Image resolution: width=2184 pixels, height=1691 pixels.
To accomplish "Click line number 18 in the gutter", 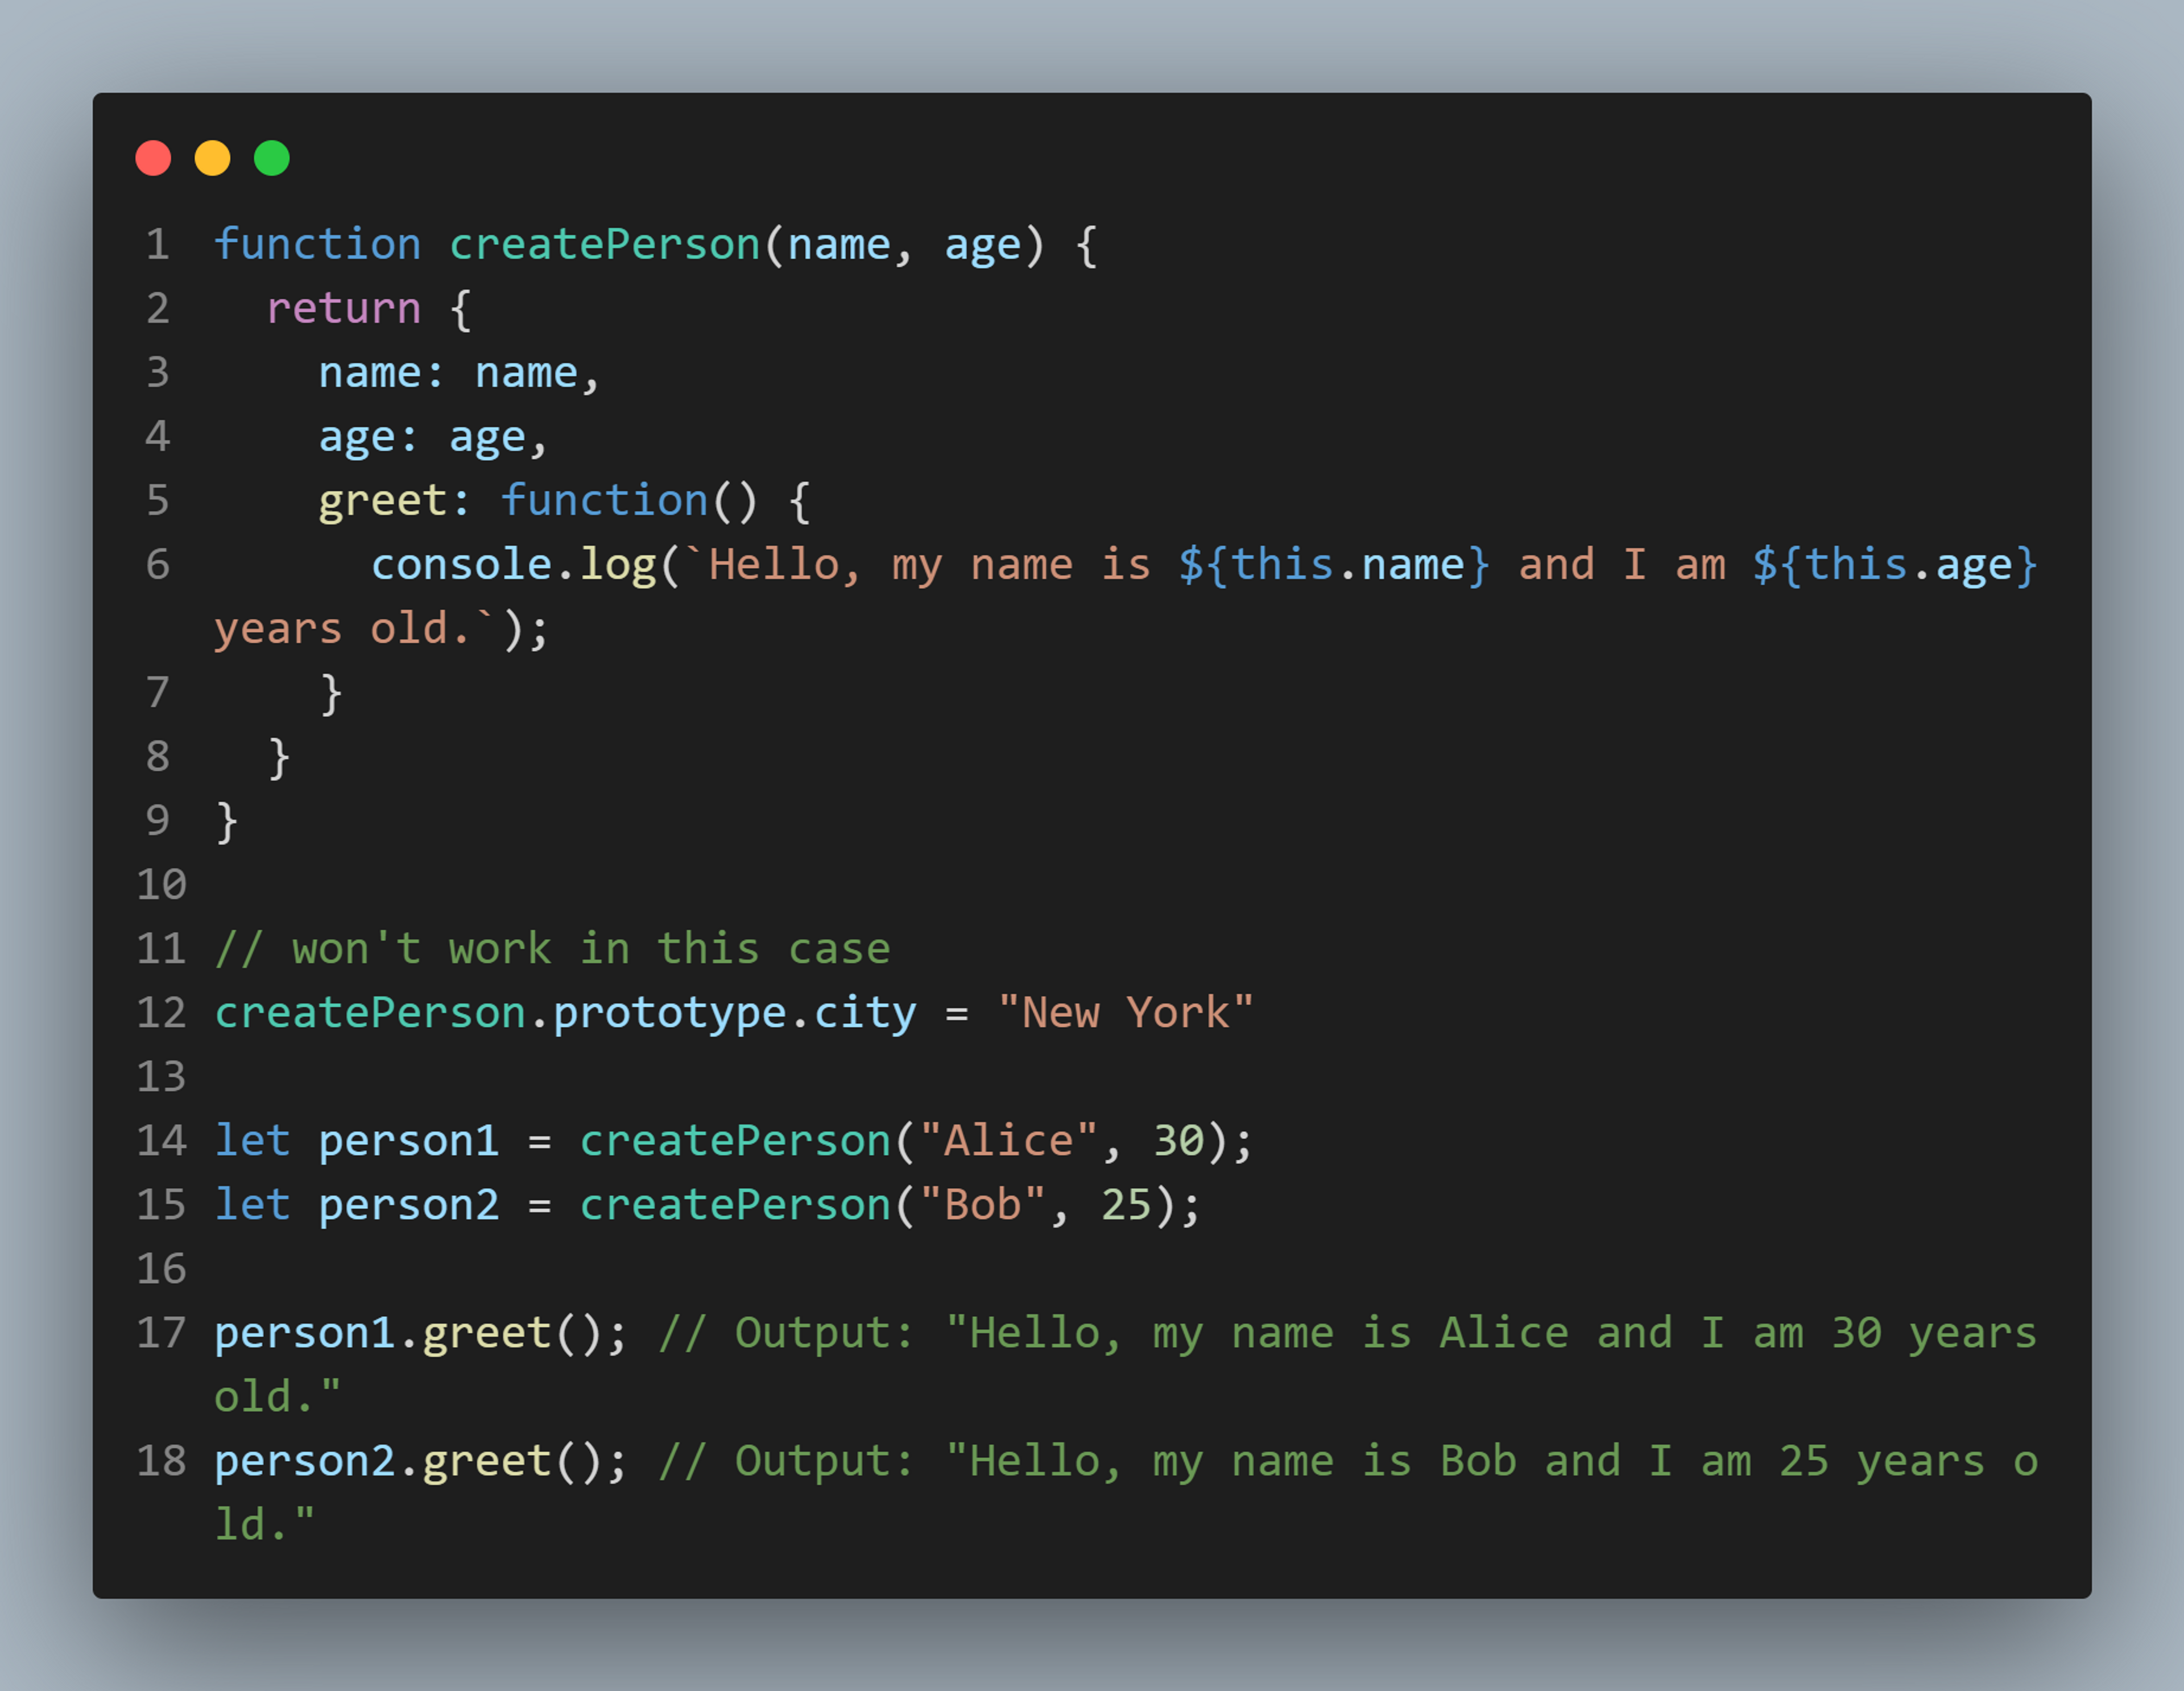I will (161, 1461).
